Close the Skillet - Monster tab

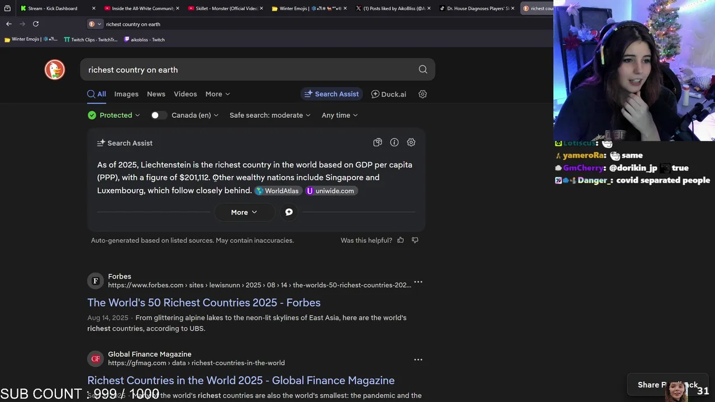pos(261,8)
